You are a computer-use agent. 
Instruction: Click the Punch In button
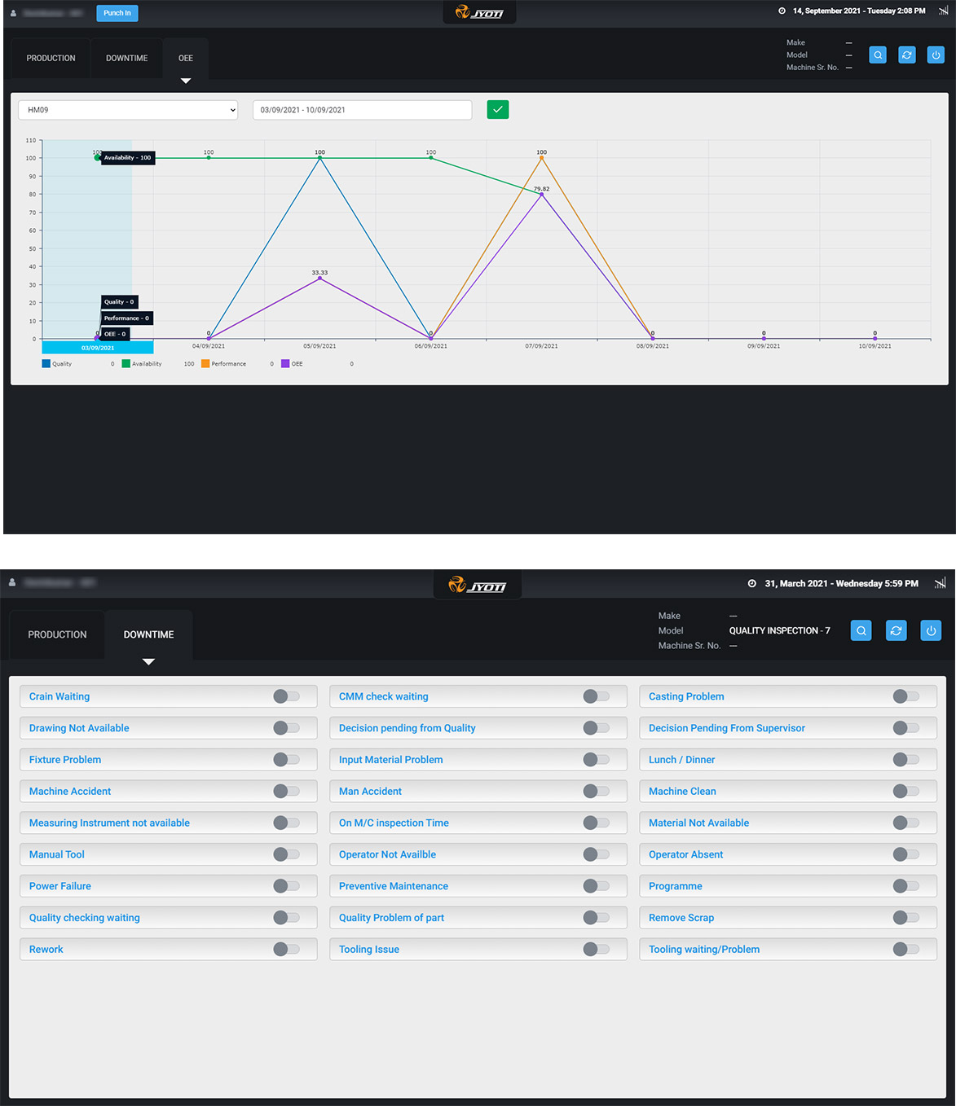[117, 13]
